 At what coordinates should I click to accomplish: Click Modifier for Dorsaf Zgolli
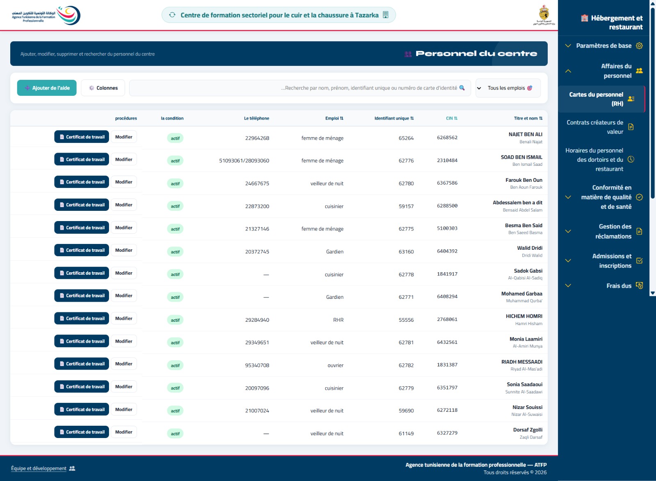pyautogui.click(x=123, y=432)
